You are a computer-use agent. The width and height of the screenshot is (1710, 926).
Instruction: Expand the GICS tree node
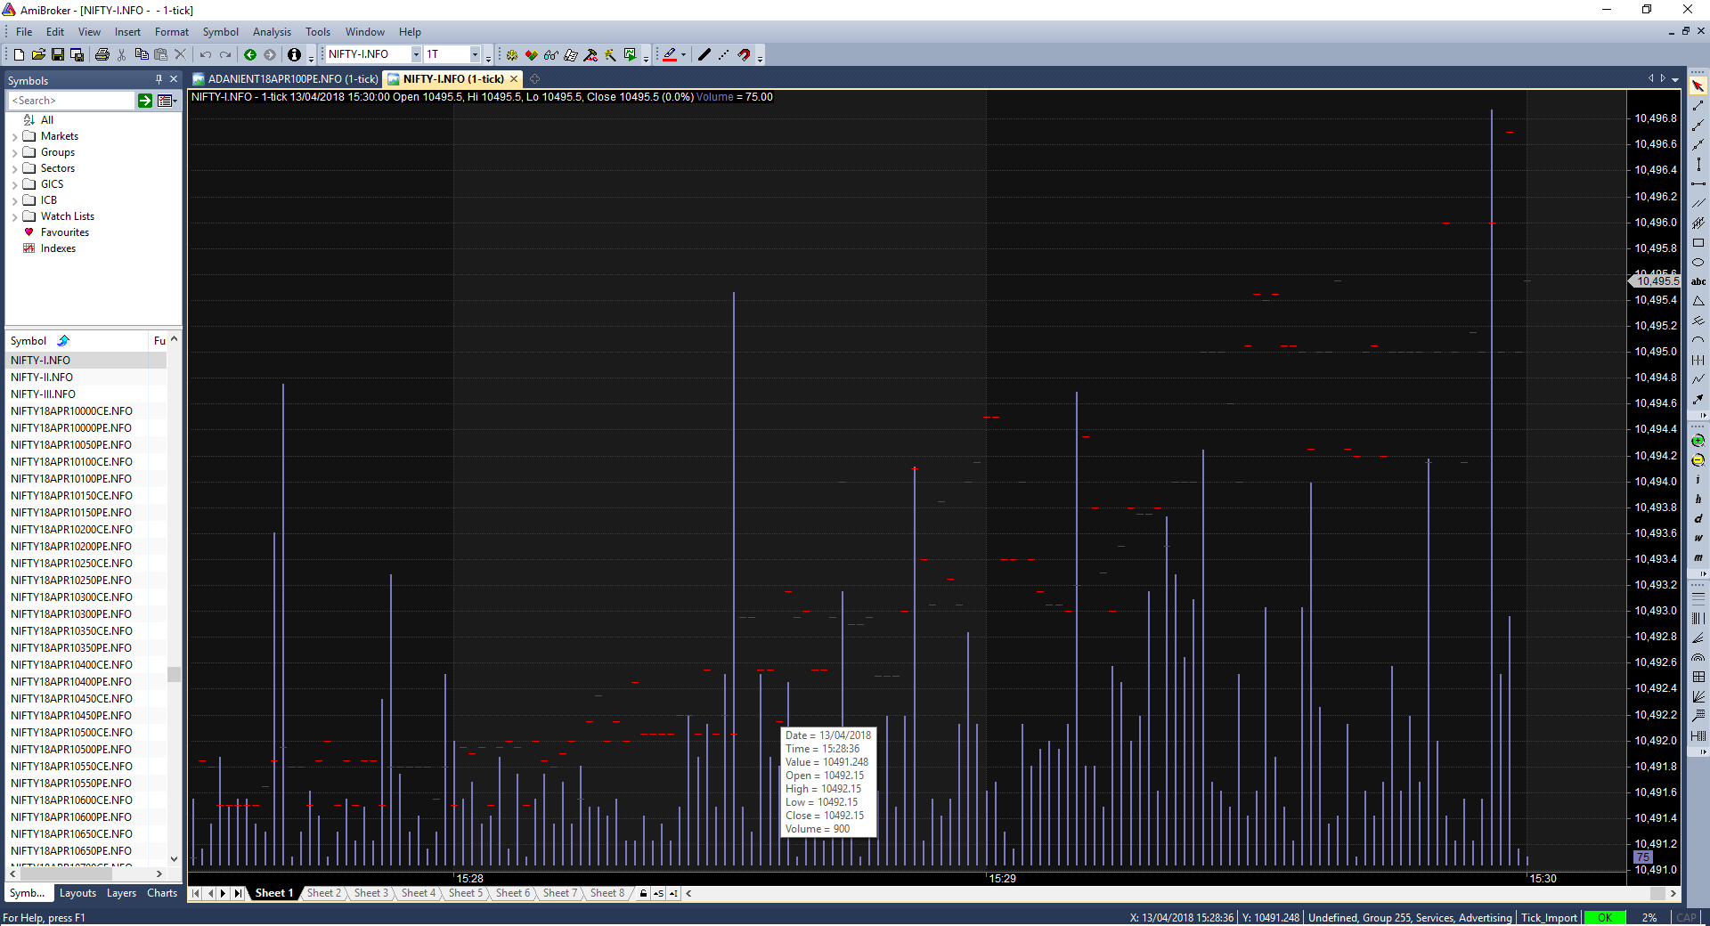click(x=15, y=185)
